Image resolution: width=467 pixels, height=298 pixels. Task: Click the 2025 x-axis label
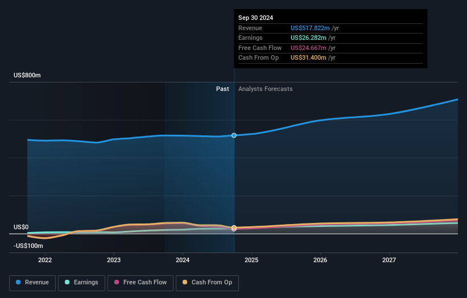pos(251,260)
